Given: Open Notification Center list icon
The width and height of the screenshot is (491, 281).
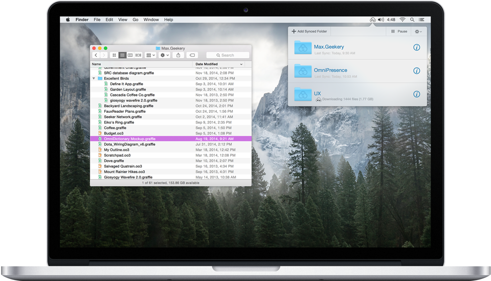Looking at the screenshot, I should point(421,20).
